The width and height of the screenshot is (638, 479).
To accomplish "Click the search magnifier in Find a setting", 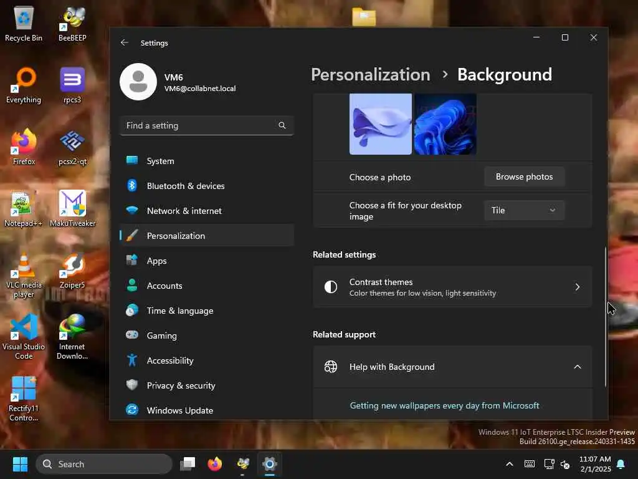I will pyautogui.click(x=282, y=125).
